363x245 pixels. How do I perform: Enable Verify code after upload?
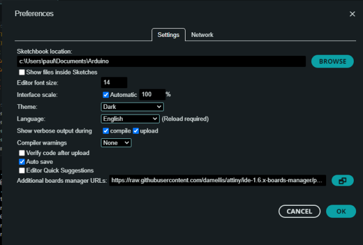coord(22,153)
